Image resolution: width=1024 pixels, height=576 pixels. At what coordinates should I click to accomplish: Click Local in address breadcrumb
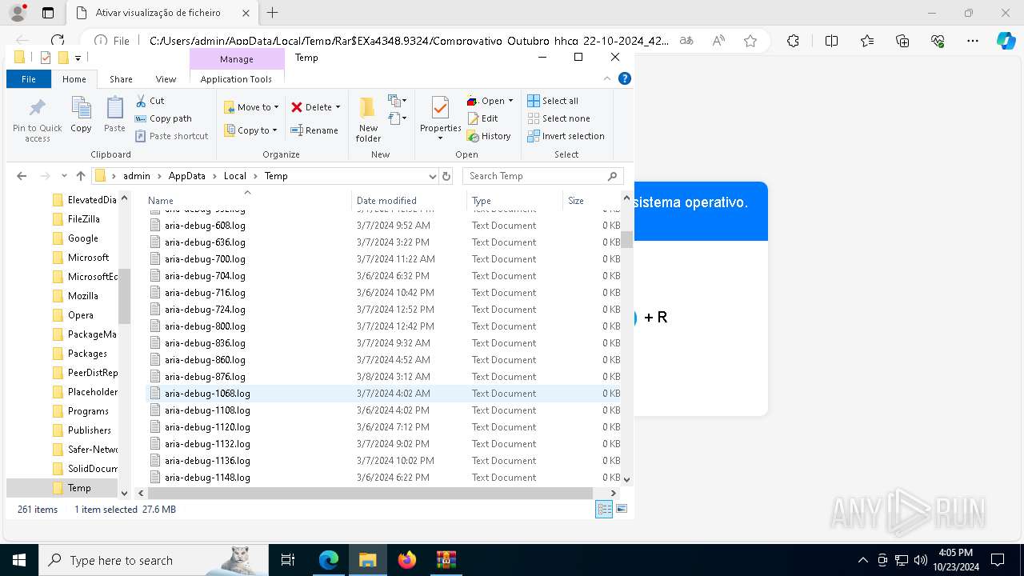tap(234, 176)
